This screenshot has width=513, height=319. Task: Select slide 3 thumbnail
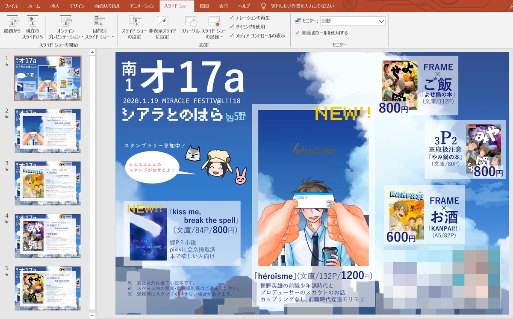[x=47, y=183]
